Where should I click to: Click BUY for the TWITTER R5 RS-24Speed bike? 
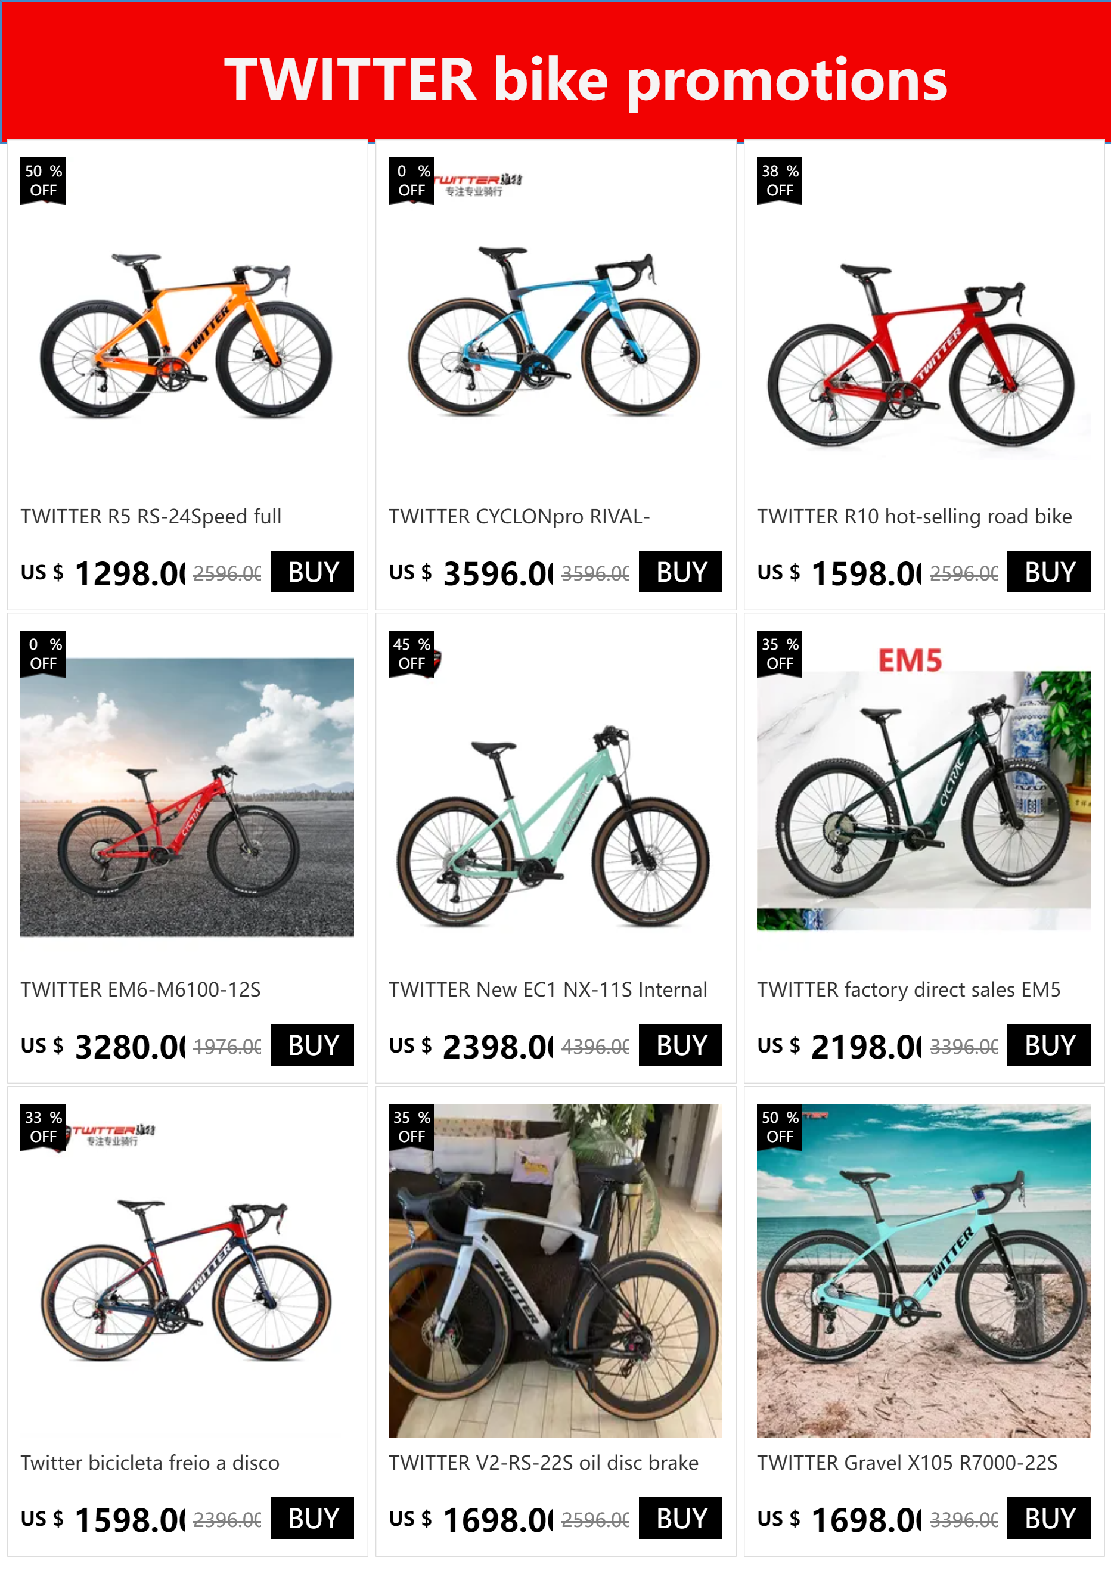pos(312,571)
